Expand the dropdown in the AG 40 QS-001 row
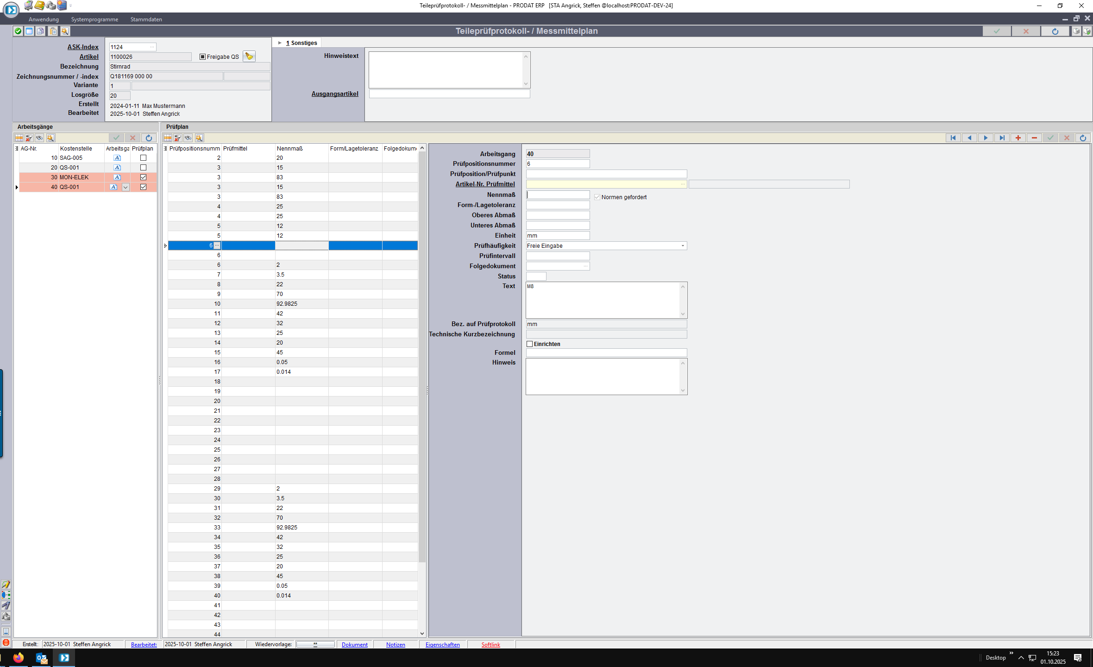1093x667 pixels. [x=126, y=187]
